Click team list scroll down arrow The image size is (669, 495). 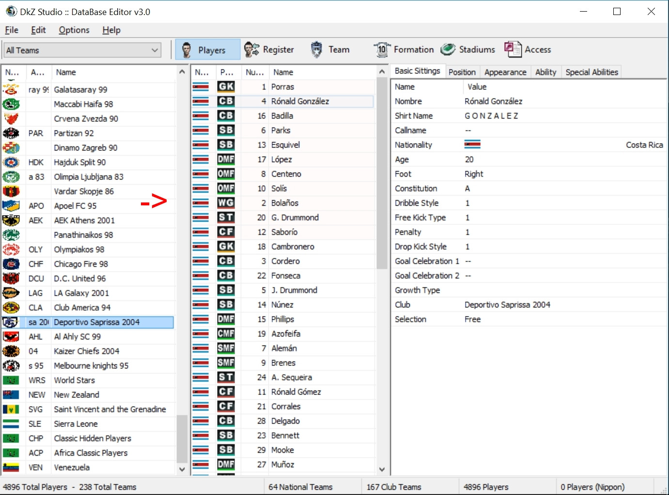182,469
